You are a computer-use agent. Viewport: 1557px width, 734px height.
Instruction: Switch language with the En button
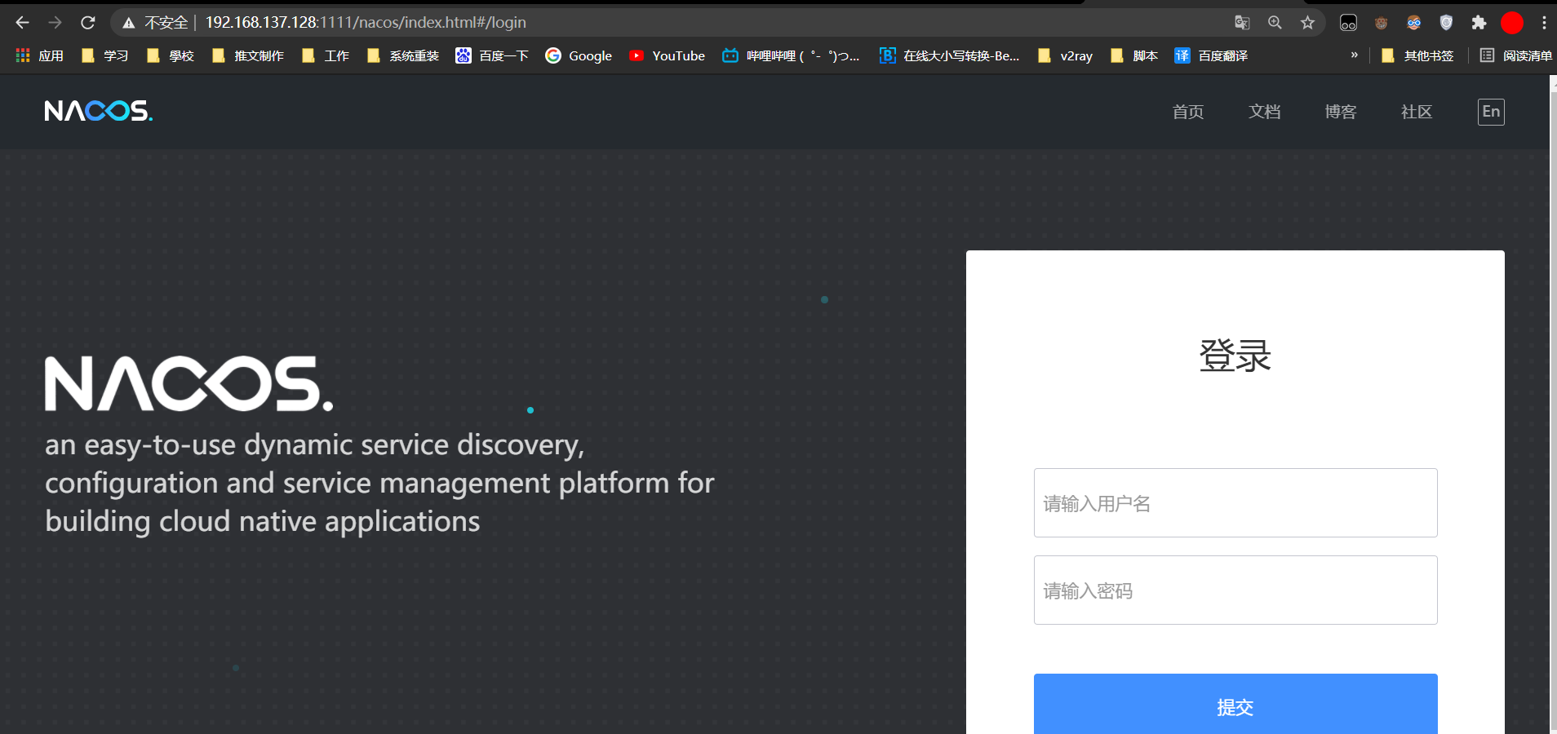click(x=1491, y=112)
